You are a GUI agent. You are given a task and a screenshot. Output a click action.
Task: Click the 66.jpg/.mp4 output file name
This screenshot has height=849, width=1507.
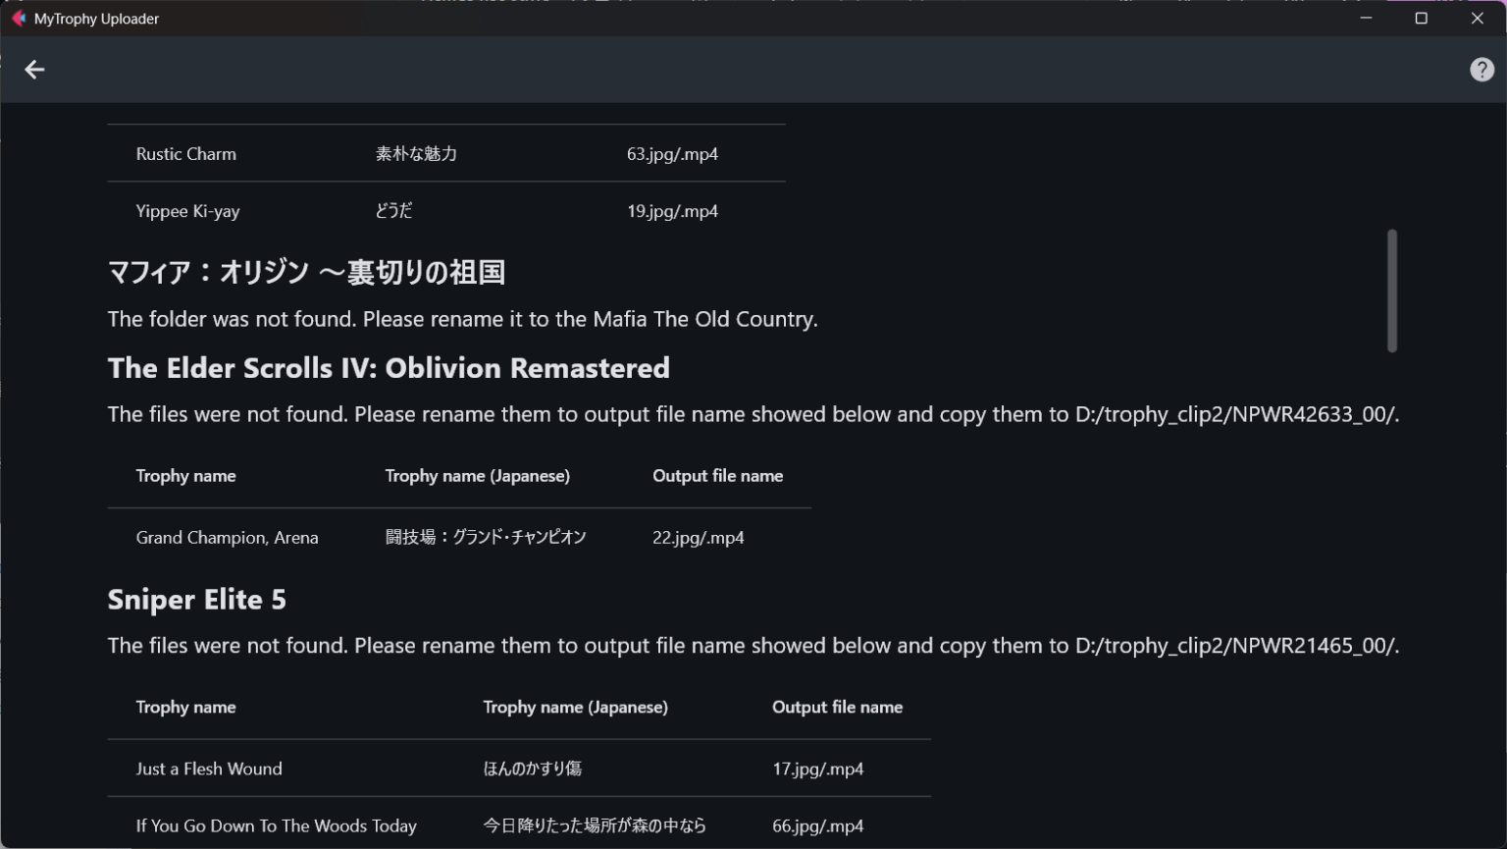817,825
